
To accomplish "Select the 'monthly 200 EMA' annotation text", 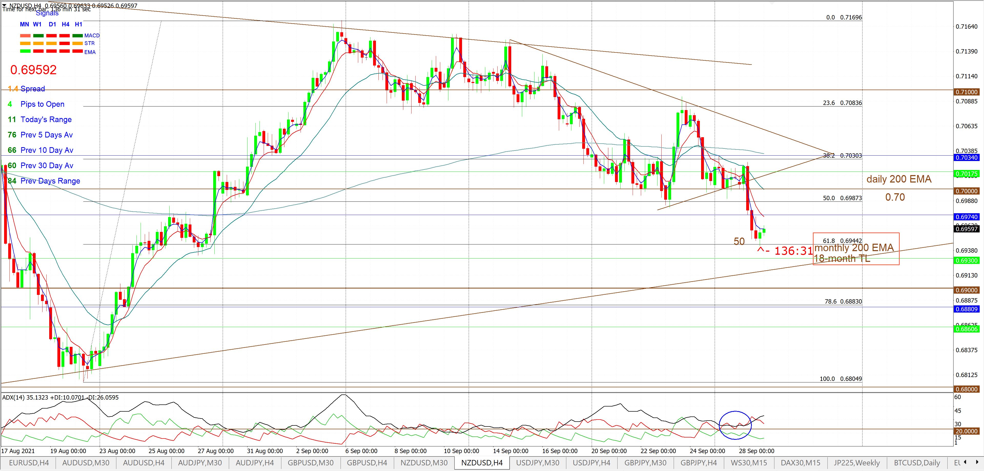I will [854, 248].
